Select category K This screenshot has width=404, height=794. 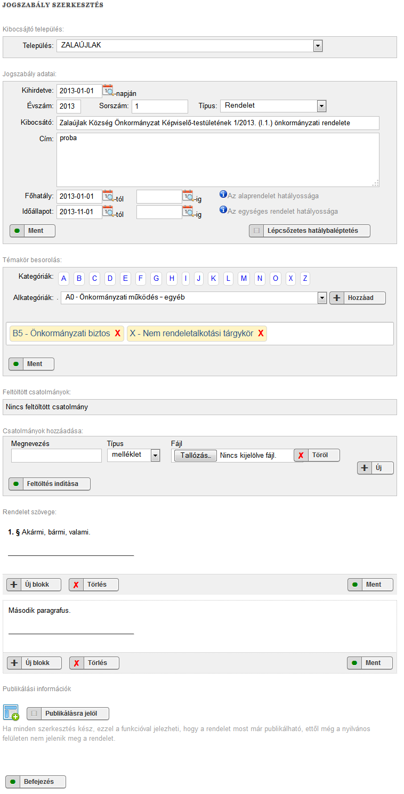point(213,278)
